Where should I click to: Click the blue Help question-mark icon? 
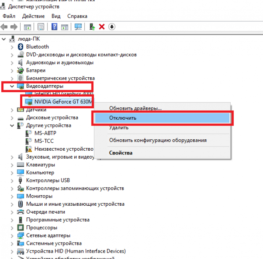click(x=54, y=27)
